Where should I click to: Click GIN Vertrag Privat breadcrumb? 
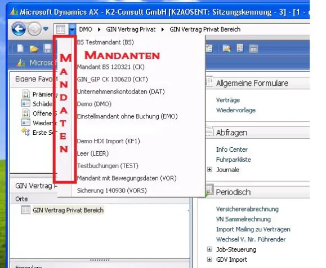[x=131, y=29]
